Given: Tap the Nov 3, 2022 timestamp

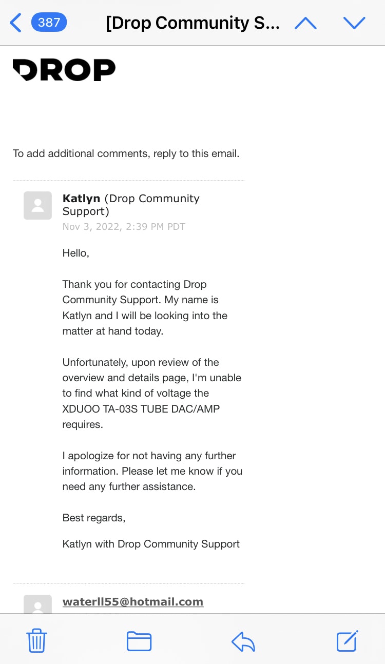Looking at the screenshot, I should (x=124, y=226).
